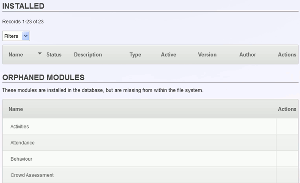Sort installed modules by Name header
This screenshot has width=300, height=183.
16,55
